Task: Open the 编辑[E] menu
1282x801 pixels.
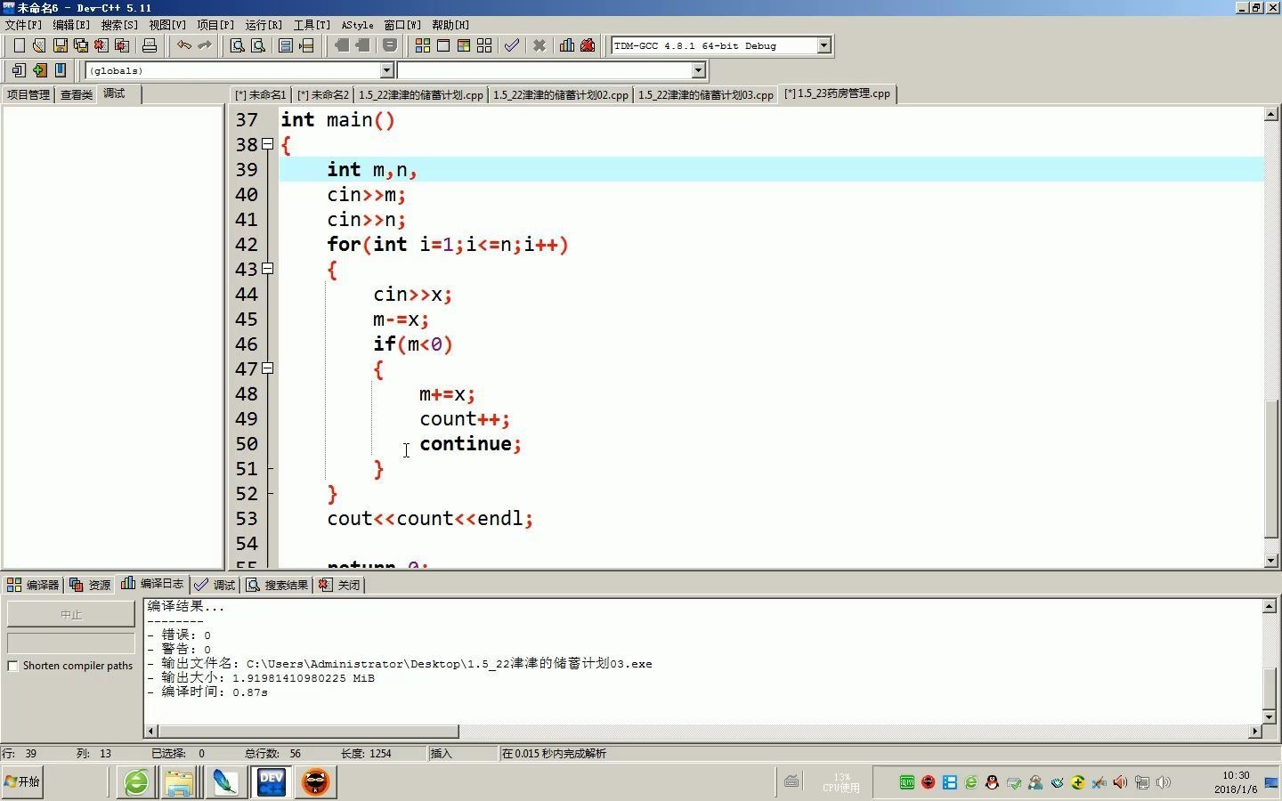Action: coord(71,25)
